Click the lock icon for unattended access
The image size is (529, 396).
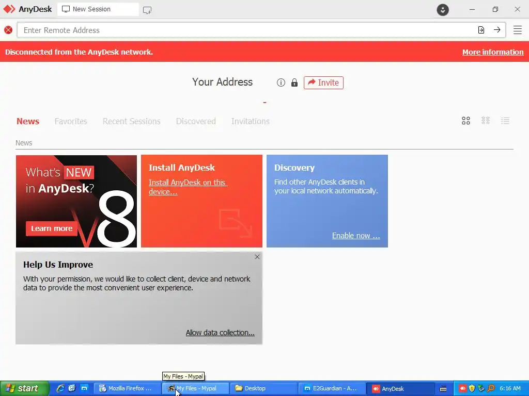[294, 82]
